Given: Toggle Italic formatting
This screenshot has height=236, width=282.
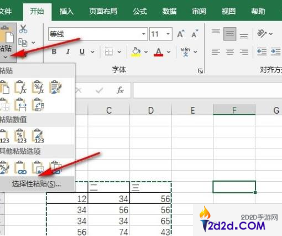Looking at the screenshot, I should pos(68,52).
